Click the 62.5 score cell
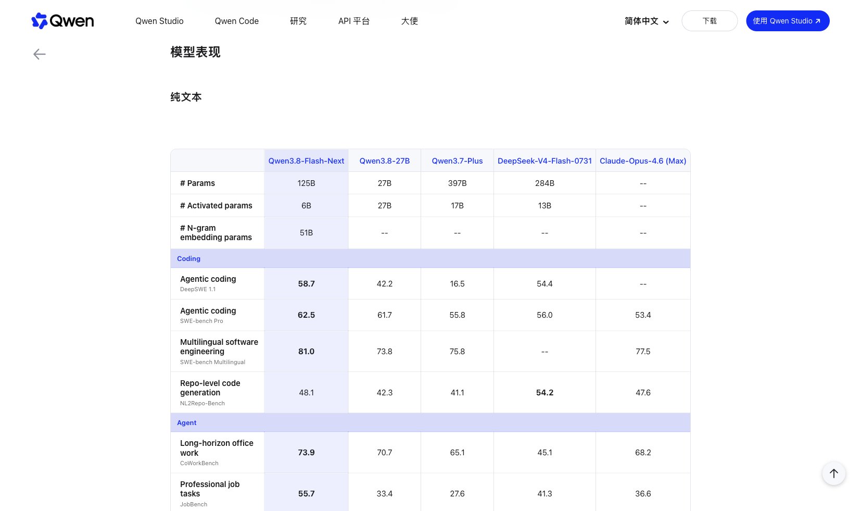Screen dimensions: 861x511 click(x=306, y=315)
